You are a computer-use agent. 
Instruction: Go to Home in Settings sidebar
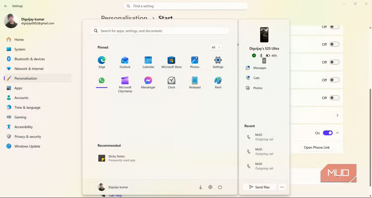click(37, 39)
